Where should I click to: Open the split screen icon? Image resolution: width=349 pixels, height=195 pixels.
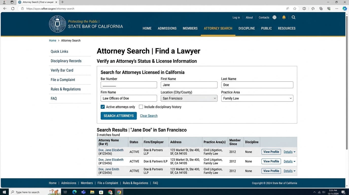pyautogui.click(x=304, y=9)
